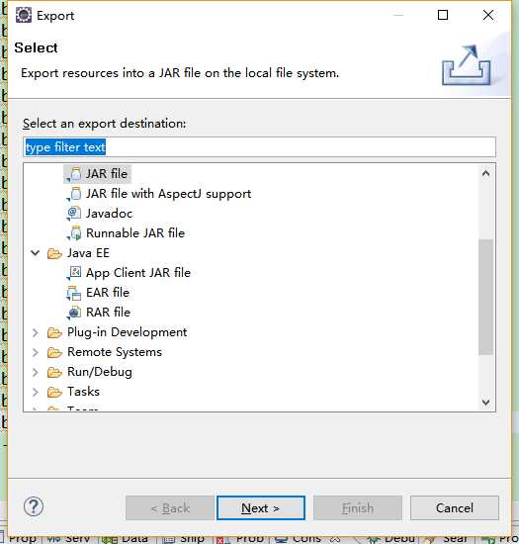Select Remote Systems category label
This screenshot has height=544, width=519.
pos(115,352)
